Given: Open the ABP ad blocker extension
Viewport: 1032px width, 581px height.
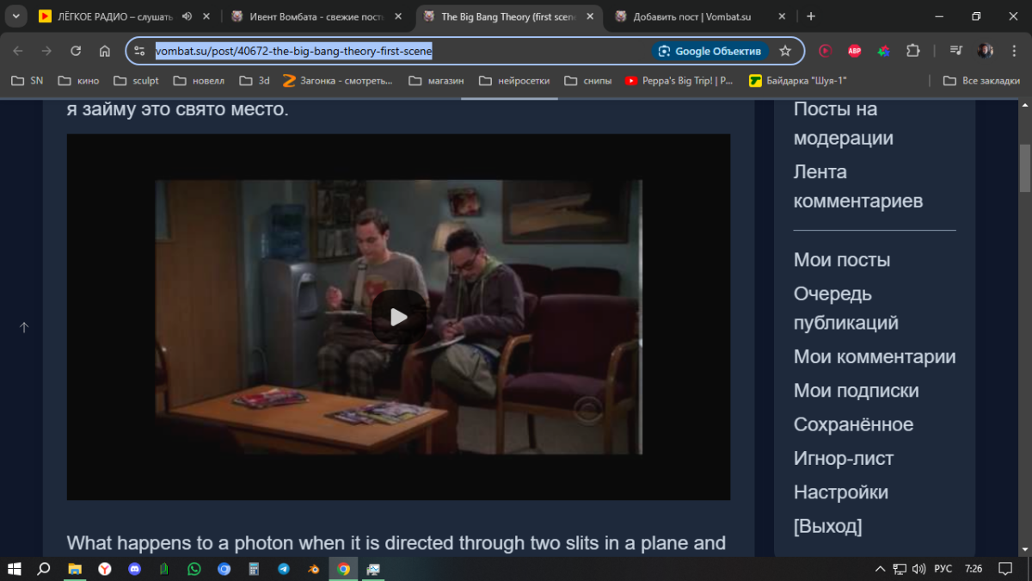Looking at the screenshot, I should coord(855,51).
